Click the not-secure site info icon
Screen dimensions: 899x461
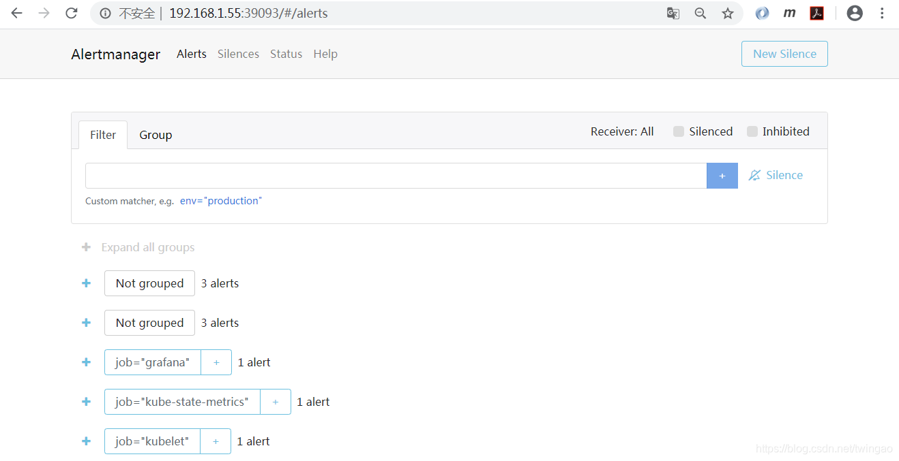(x=105, y=13)
